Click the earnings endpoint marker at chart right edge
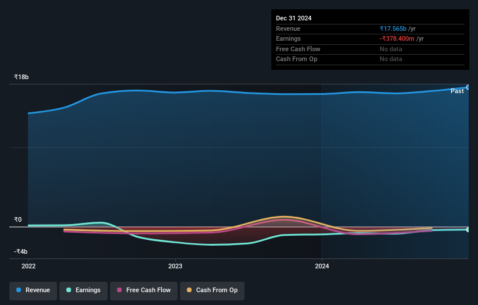This screenshot has width=478, height=305. coord(468,229)
